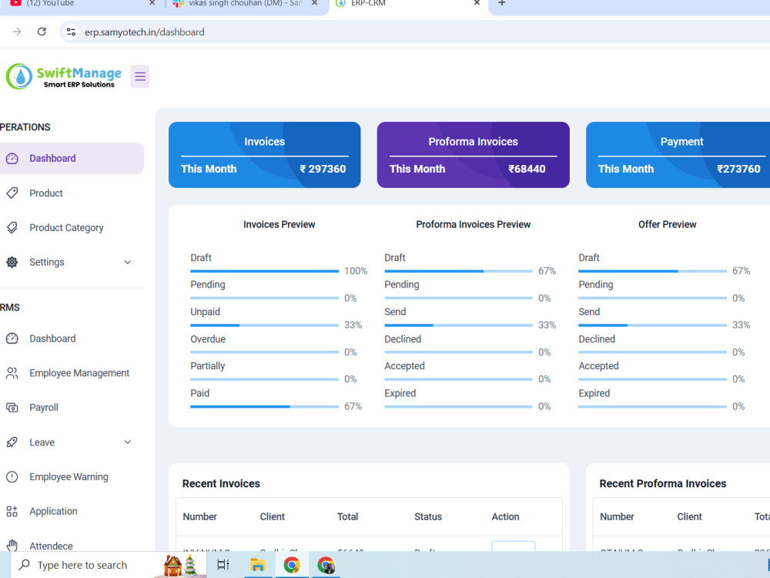Click Recent Invoices Action column header
Image resolution: width=770 pixels, height=578 pixels.
(x=505, y=516)
